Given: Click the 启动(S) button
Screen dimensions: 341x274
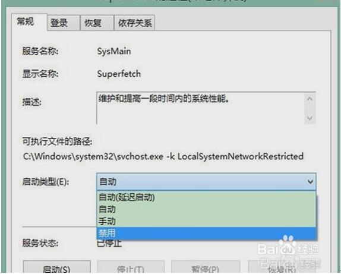Looking at the screenshot, I should tap(56, 267).
